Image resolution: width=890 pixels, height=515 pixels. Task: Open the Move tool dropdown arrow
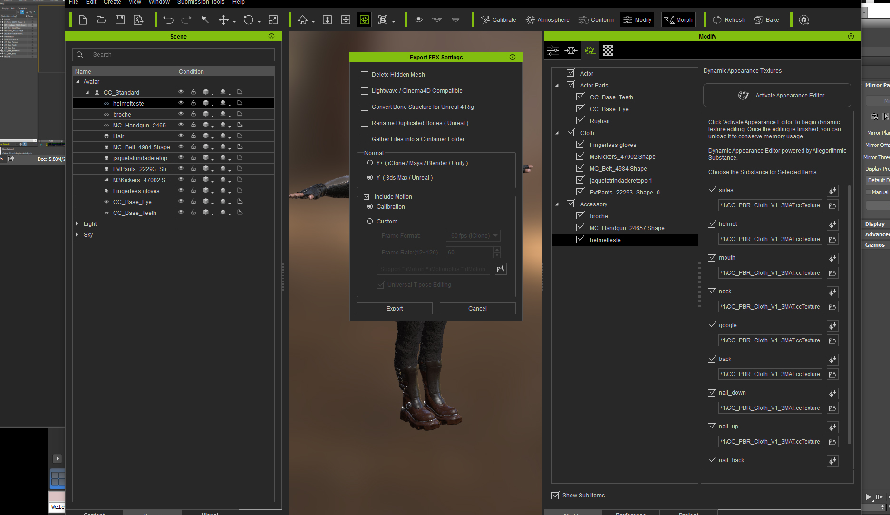[234, 22]
